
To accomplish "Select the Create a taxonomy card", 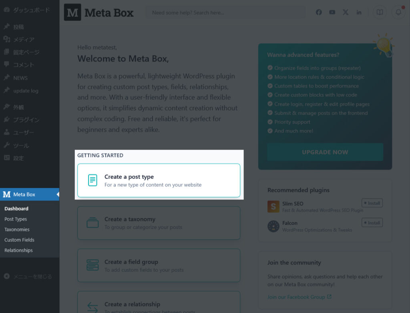I will click(159, 223).
